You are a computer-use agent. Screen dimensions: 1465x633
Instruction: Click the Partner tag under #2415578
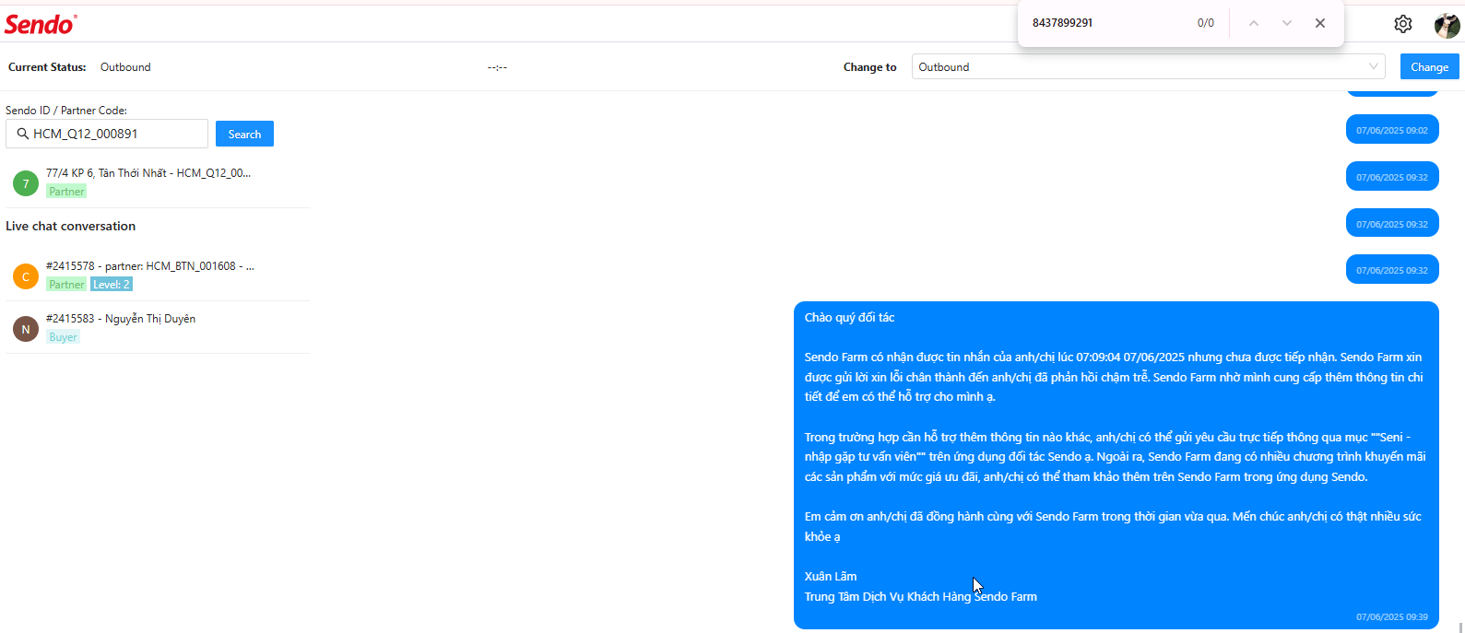tap(66, 285)
